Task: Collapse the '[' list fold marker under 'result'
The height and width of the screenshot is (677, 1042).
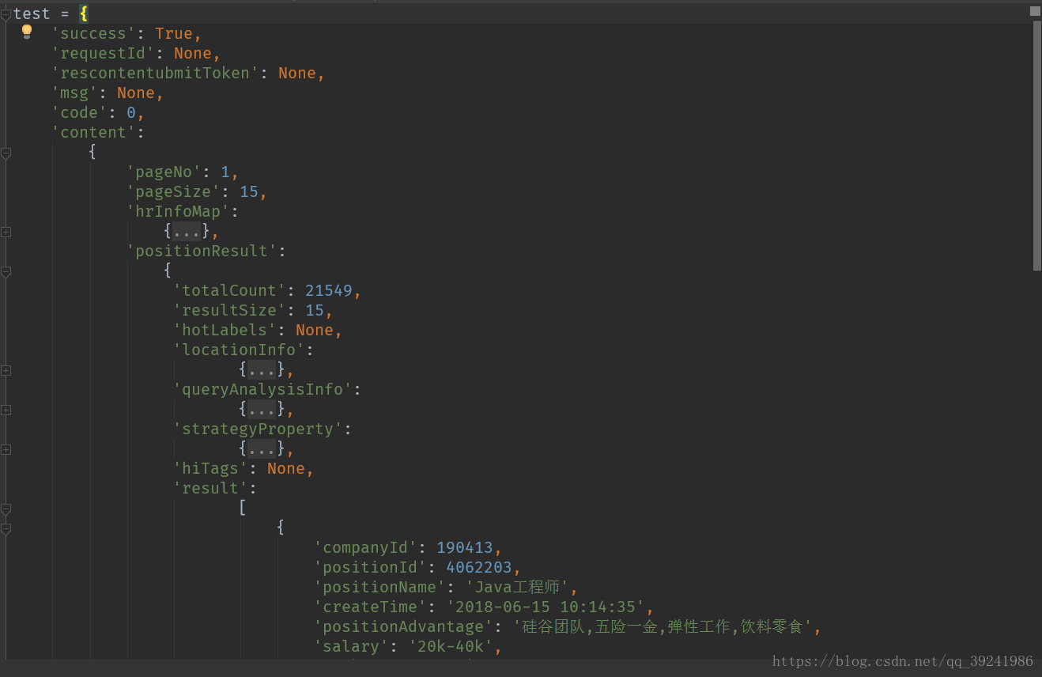Action: coord(6,509)
